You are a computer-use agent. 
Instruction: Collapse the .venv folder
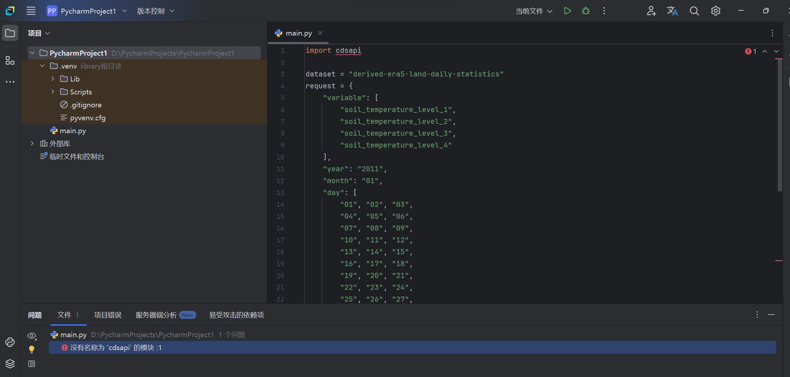click(42, 66)
